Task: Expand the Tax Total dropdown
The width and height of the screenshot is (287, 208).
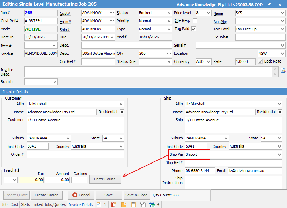Action: click(282, 29)
